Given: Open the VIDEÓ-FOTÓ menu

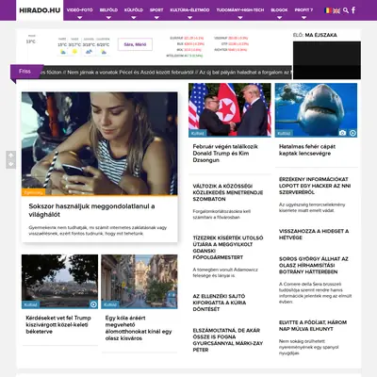Looking at the screenshot, I should point(80,10).
